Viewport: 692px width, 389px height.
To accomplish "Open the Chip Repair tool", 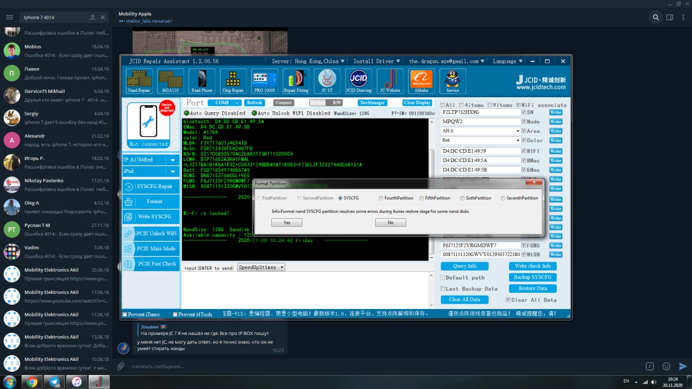I will pos(233,81).
